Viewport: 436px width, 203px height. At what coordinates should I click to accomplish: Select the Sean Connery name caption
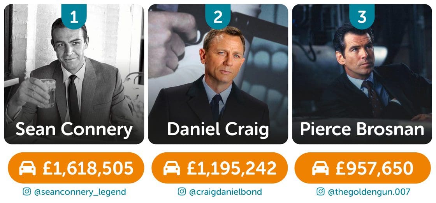[x=74, y=129]
